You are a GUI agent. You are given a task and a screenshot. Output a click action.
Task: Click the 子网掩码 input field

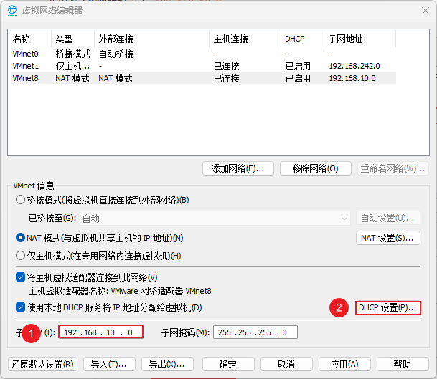255,332
